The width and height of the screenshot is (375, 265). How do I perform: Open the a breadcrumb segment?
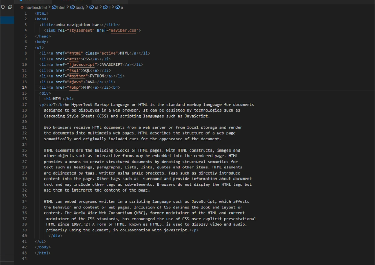click(x=119, y=7)
